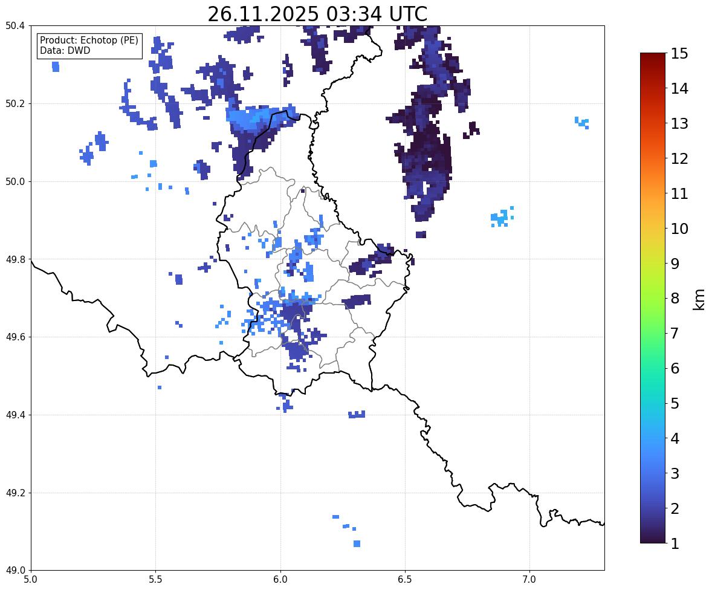Click the dark purple bottom of the colorbar
The height and width of the screenshot is (590, 712).
(653, 536)
